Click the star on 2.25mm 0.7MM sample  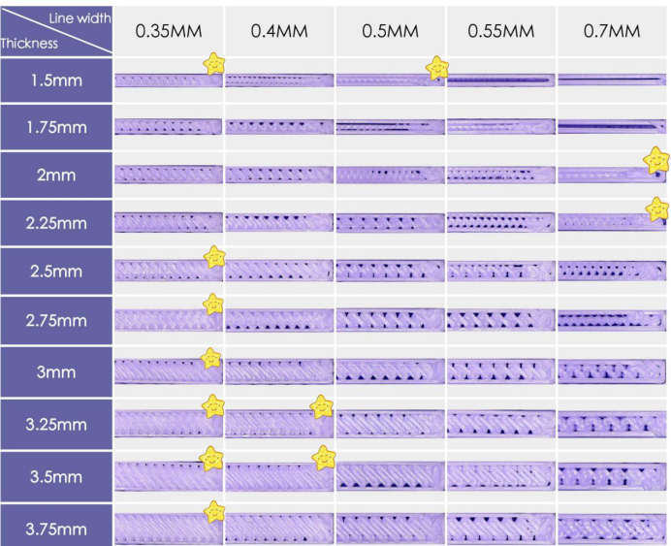657,209
